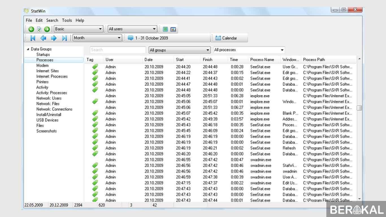Open the Basic dropdown

click(79, 29)
